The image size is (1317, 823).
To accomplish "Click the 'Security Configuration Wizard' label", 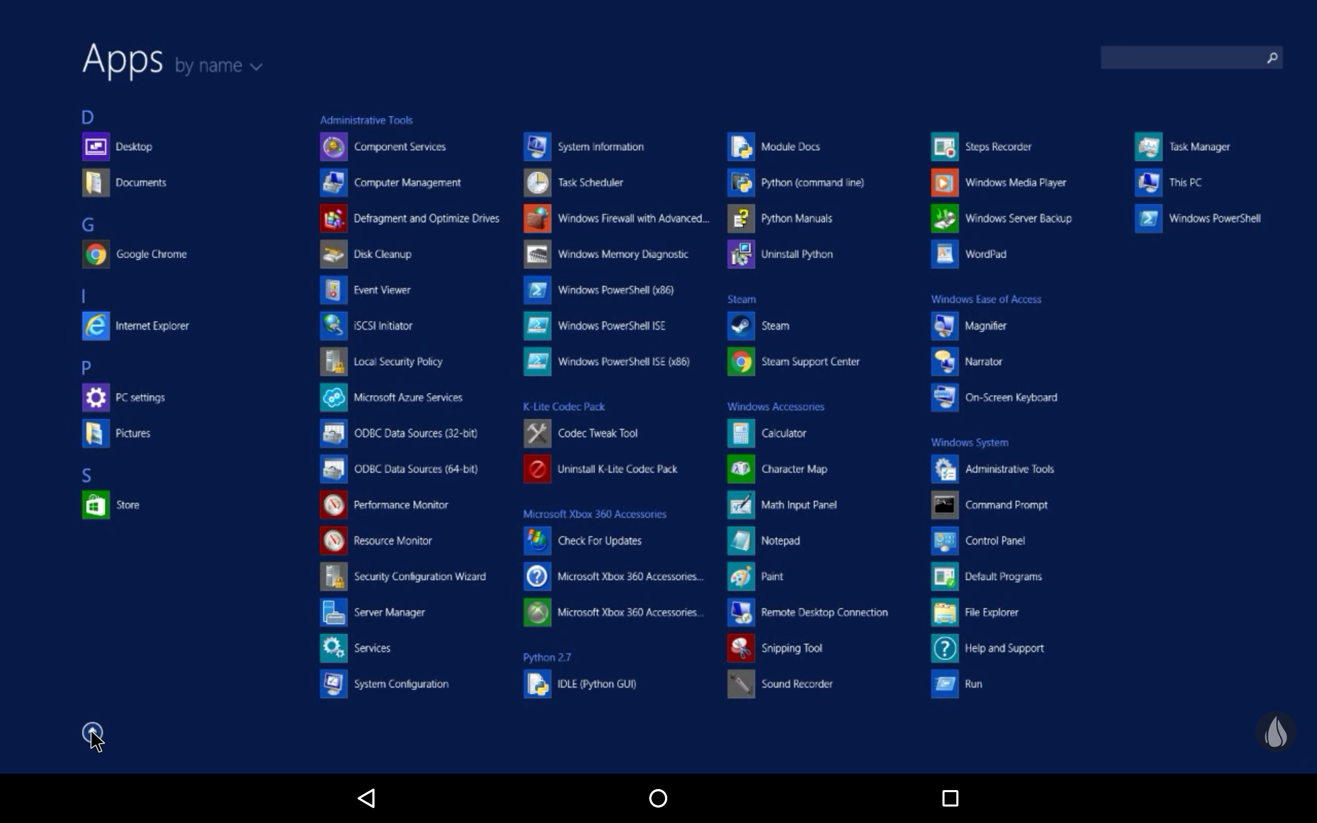I will pyautogui.click(x=420, y=577).
